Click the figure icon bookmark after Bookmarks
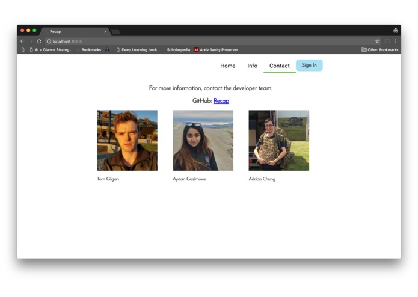This screenshot has height=297, width=418. tap(107, 49)
